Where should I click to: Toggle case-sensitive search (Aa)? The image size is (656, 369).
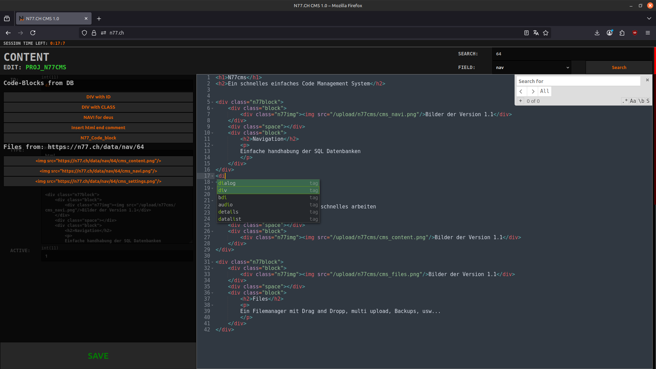point(633,101)
